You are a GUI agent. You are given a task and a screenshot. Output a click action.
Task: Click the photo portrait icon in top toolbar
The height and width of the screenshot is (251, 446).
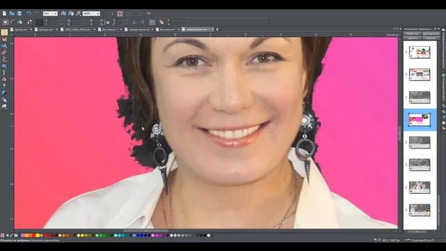[120, 13]
